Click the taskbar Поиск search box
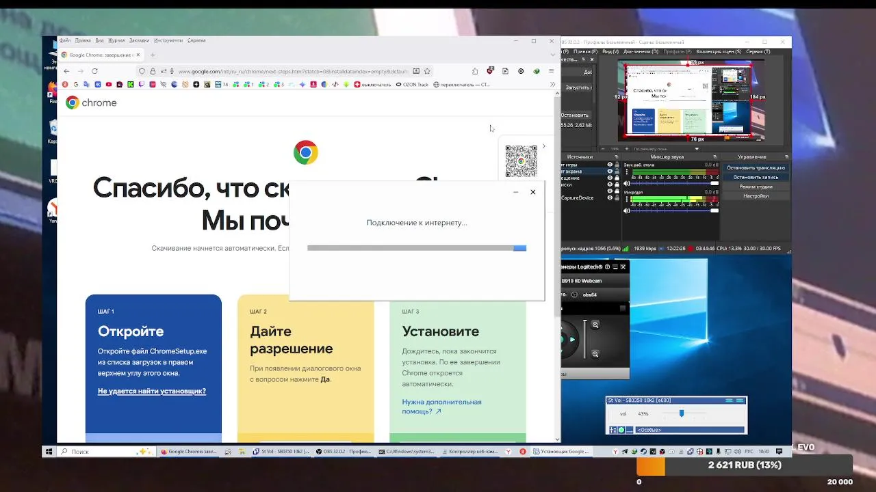 (105, 452)
